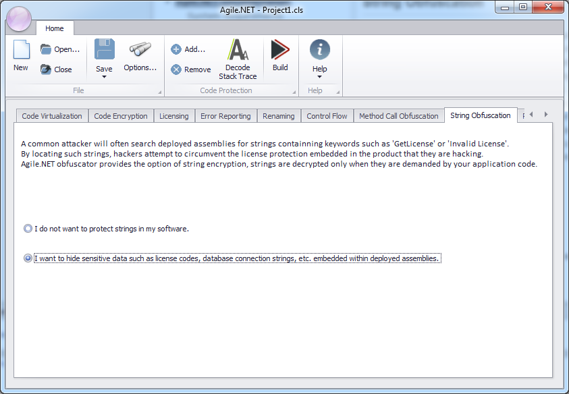This screenshot has width=569, height=394.
Task: Click the New file icon
Action: click(x=21, y=51)
